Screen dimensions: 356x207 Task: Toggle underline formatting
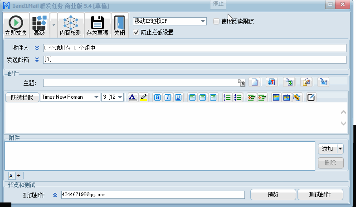click(178, 97)
